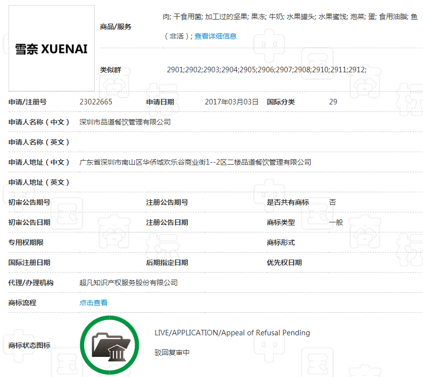423x377 pixels.
Task: Click shared trademark value 否
Action: pos(332,202)
